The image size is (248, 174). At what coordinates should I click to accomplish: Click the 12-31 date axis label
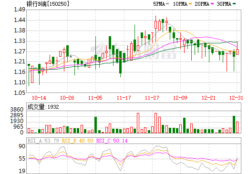coord(236,98)
